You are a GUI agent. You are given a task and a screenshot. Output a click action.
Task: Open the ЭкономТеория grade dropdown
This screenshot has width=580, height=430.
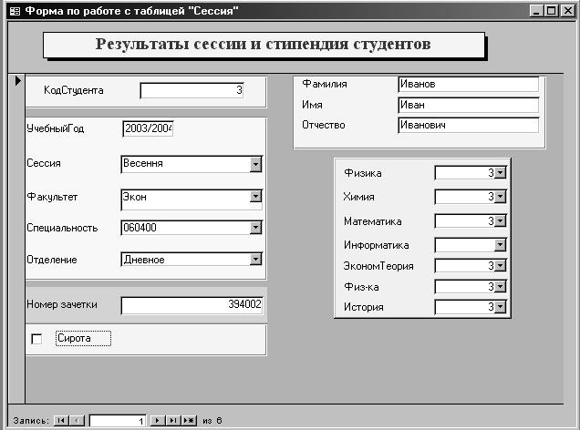click(500, 266)
